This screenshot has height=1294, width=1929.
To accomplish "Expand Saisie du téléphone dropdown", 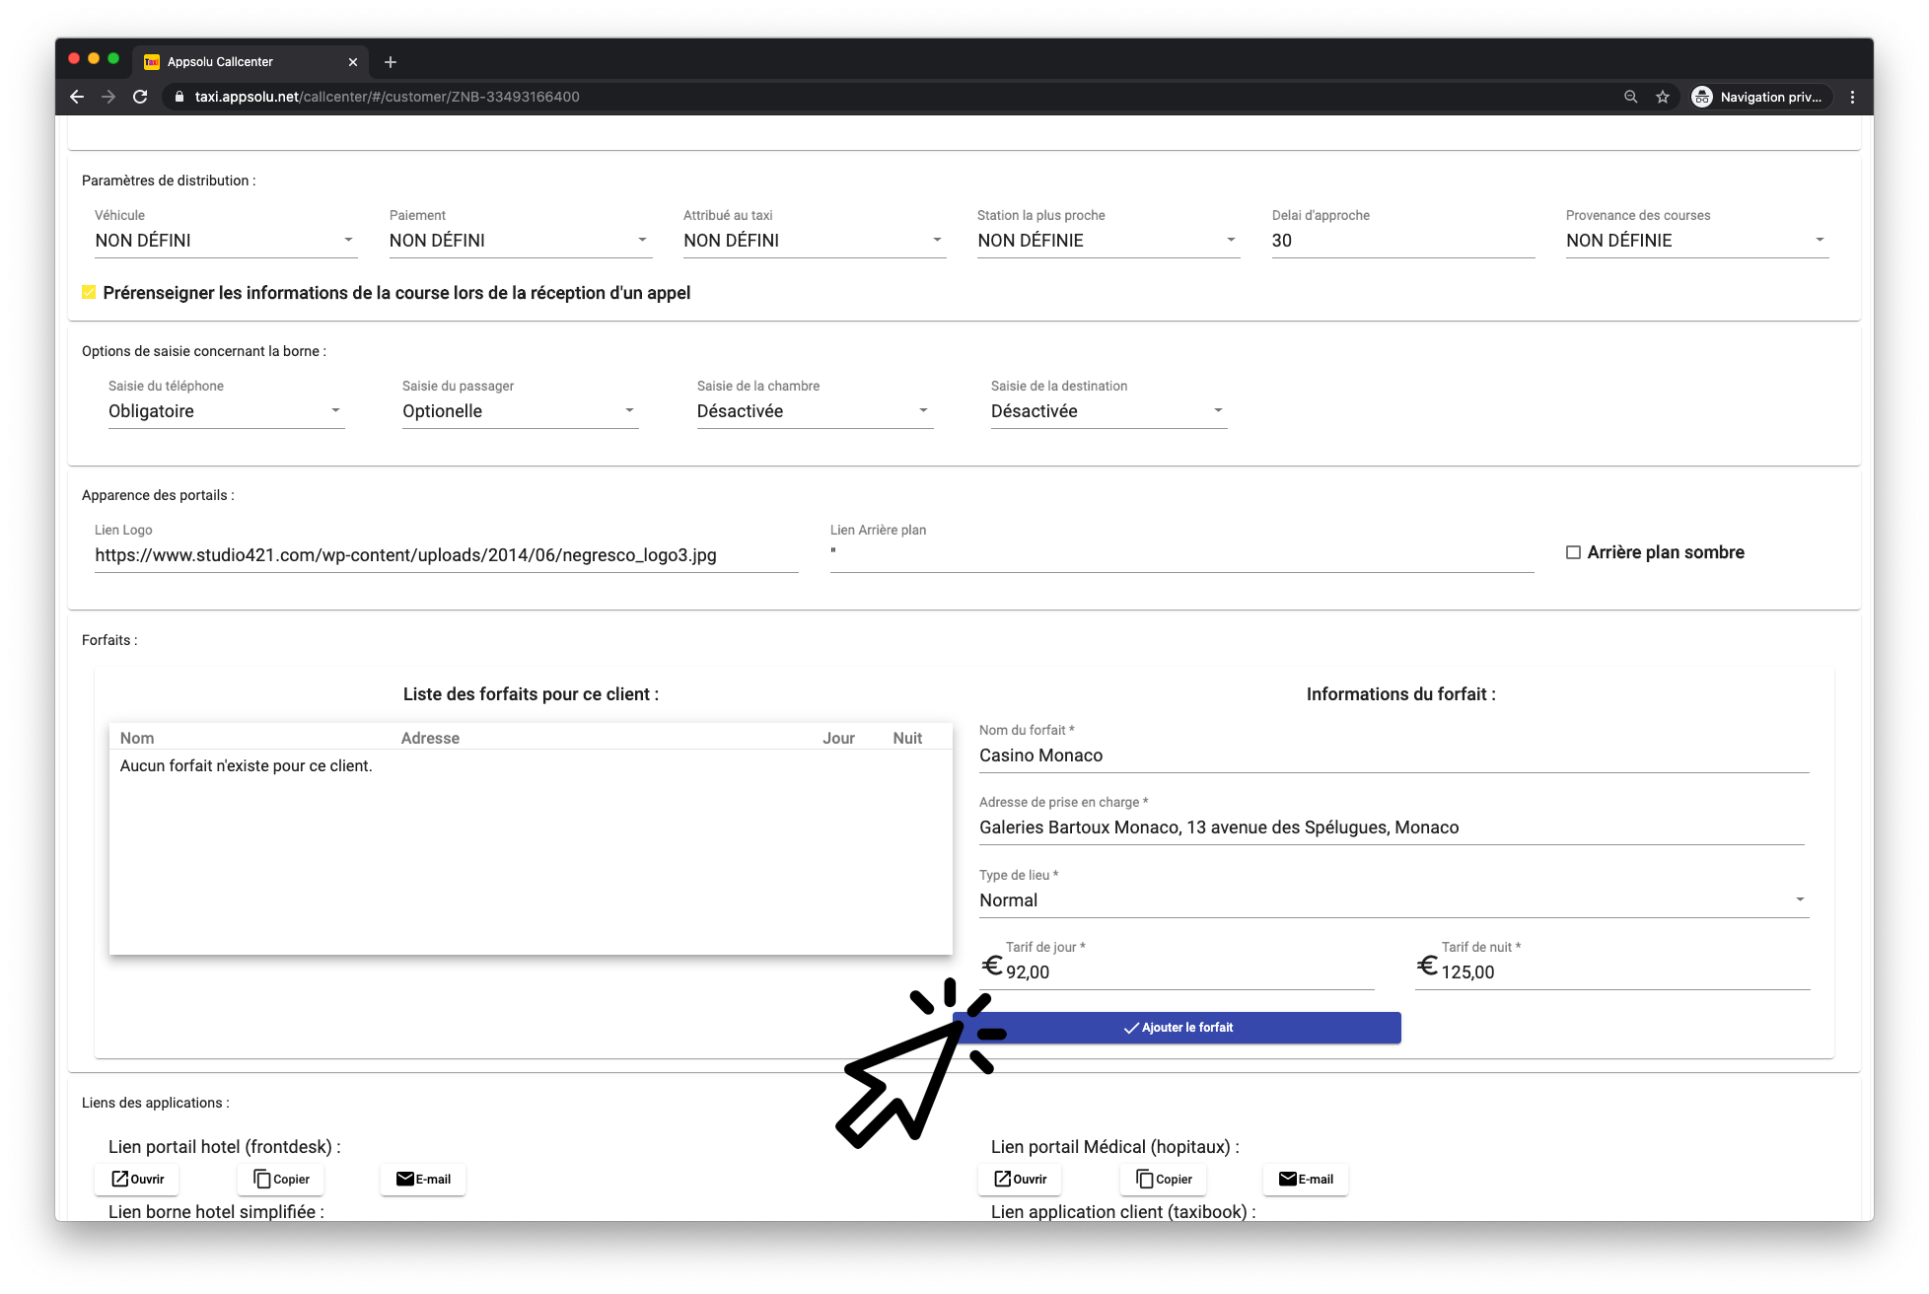I will point(225,411).
